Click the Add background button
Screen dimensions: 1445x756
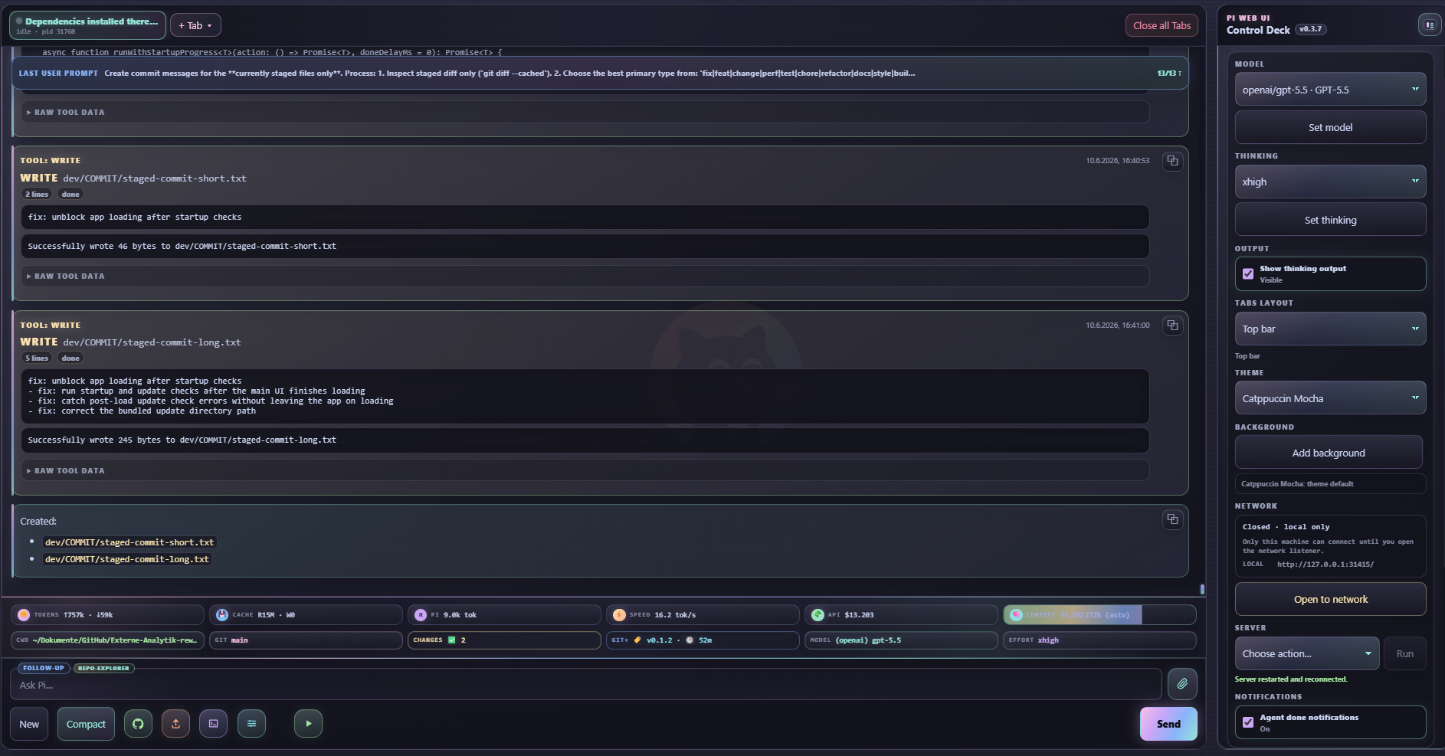tap(1329, 453)
